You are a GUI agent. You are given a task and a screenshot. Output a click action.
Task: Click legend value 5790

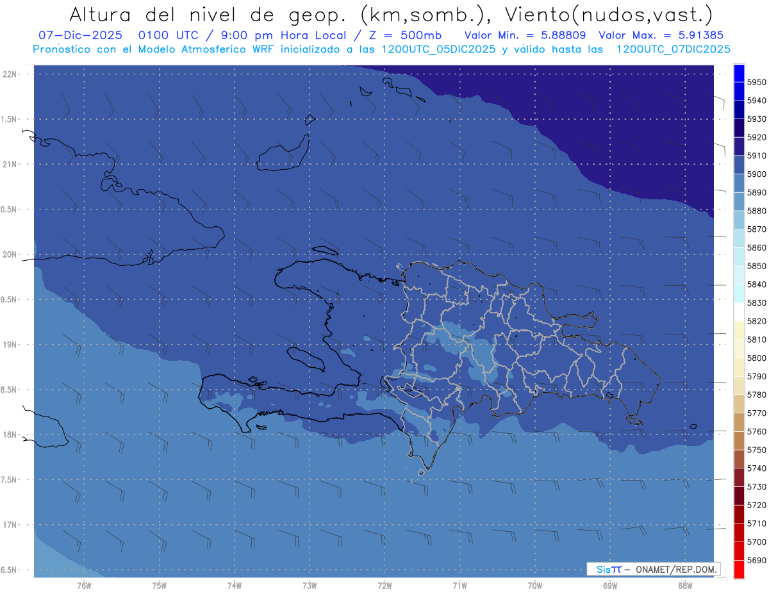(x=756, y=376)
